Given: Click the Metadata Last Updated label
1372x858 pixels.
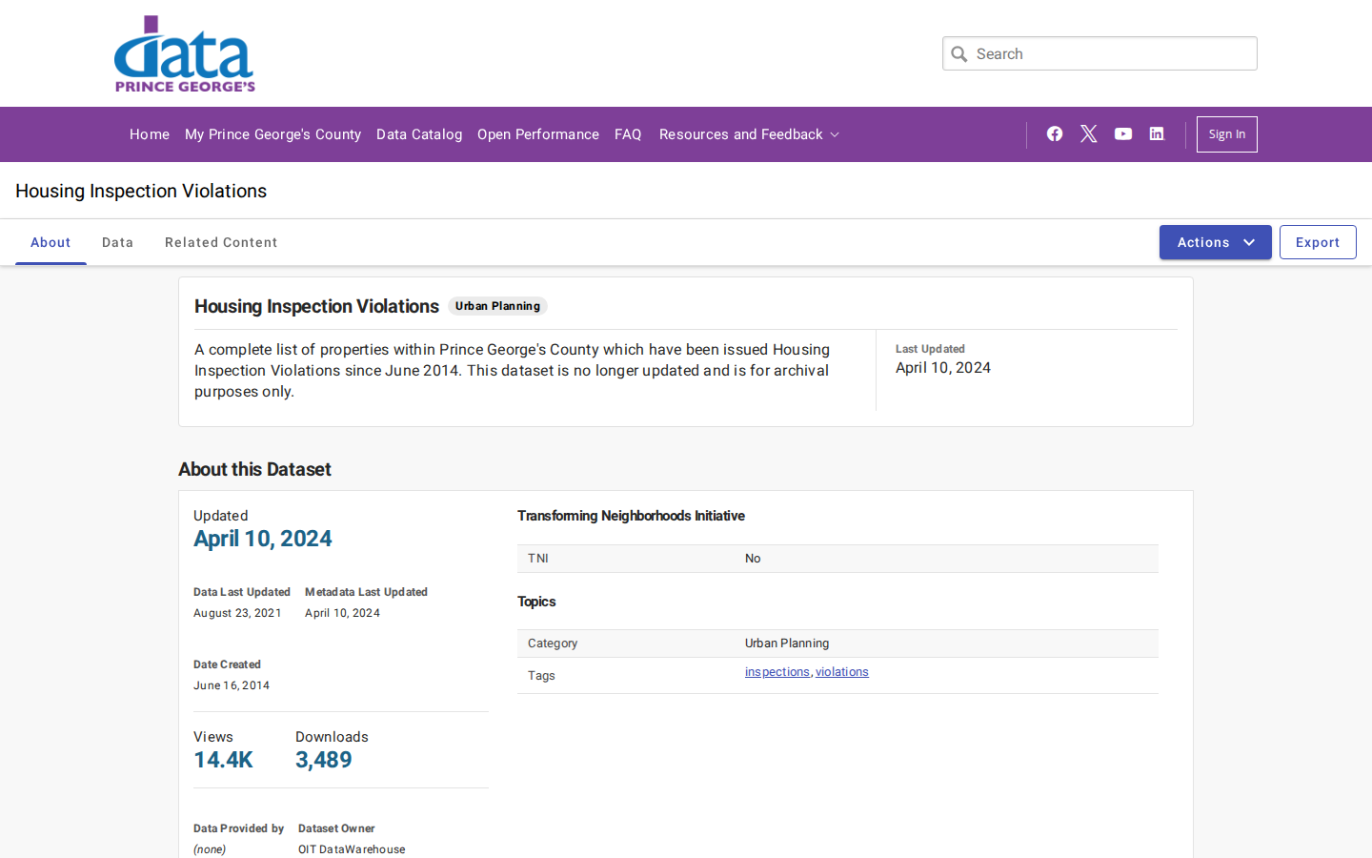Looking at the screenshot, I should [x=366, y=592].
